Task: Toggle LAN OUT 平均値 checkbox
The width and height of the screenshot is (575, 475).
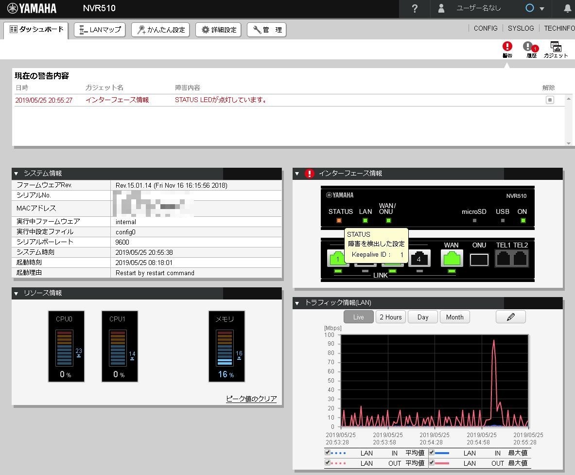Action: [x=328, y=462]
